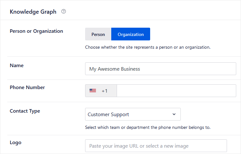This screenshot has height=154, width=241.
Task: Click the "My Awesome Business" text
Action: tap(115, 69)
